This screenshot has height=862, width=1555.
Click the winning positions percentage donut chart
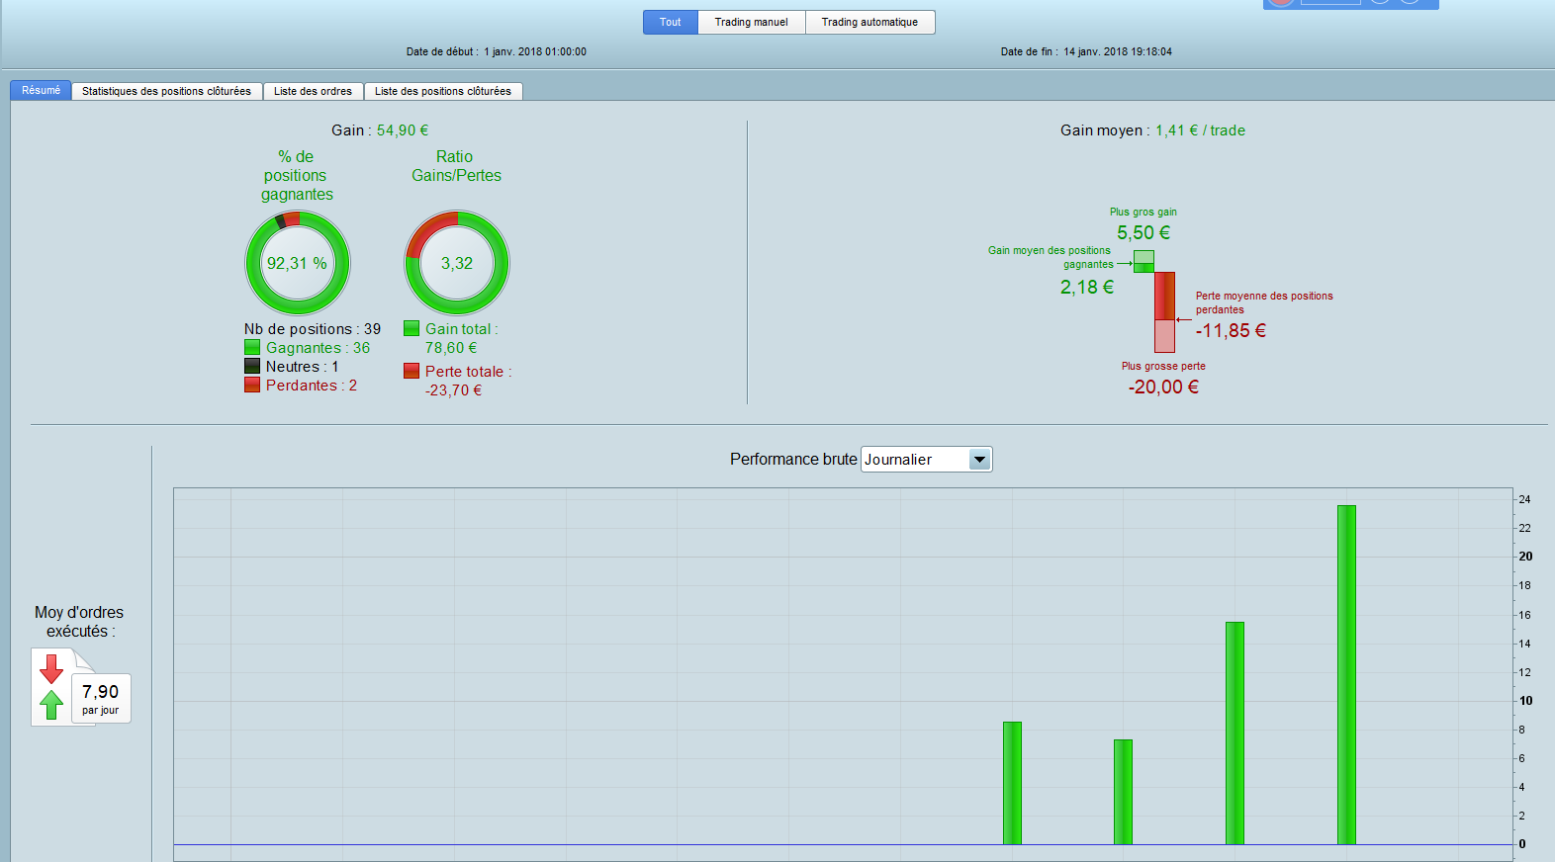point(298,263)
